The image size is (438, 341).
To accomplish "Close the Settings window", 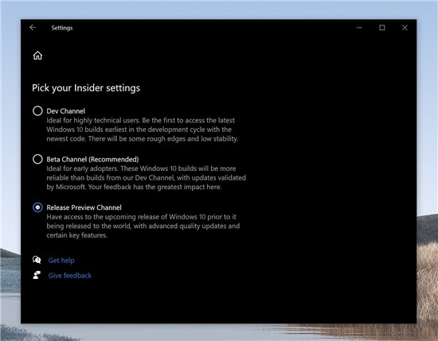I will (x=405, y=28).
